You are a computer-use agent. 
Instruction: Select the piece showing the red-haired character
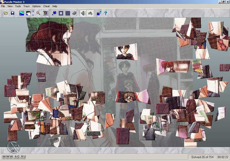tap(173, 67)
